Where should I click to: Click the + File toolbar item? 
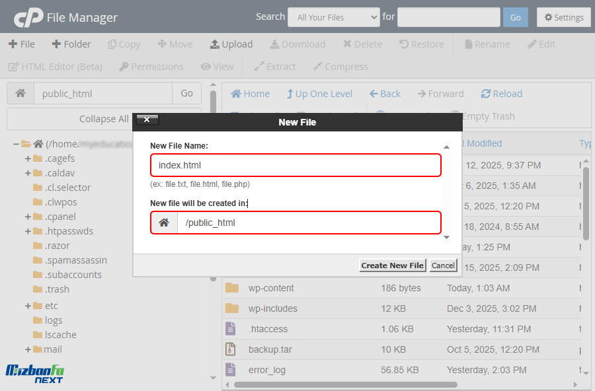[21, 44]
